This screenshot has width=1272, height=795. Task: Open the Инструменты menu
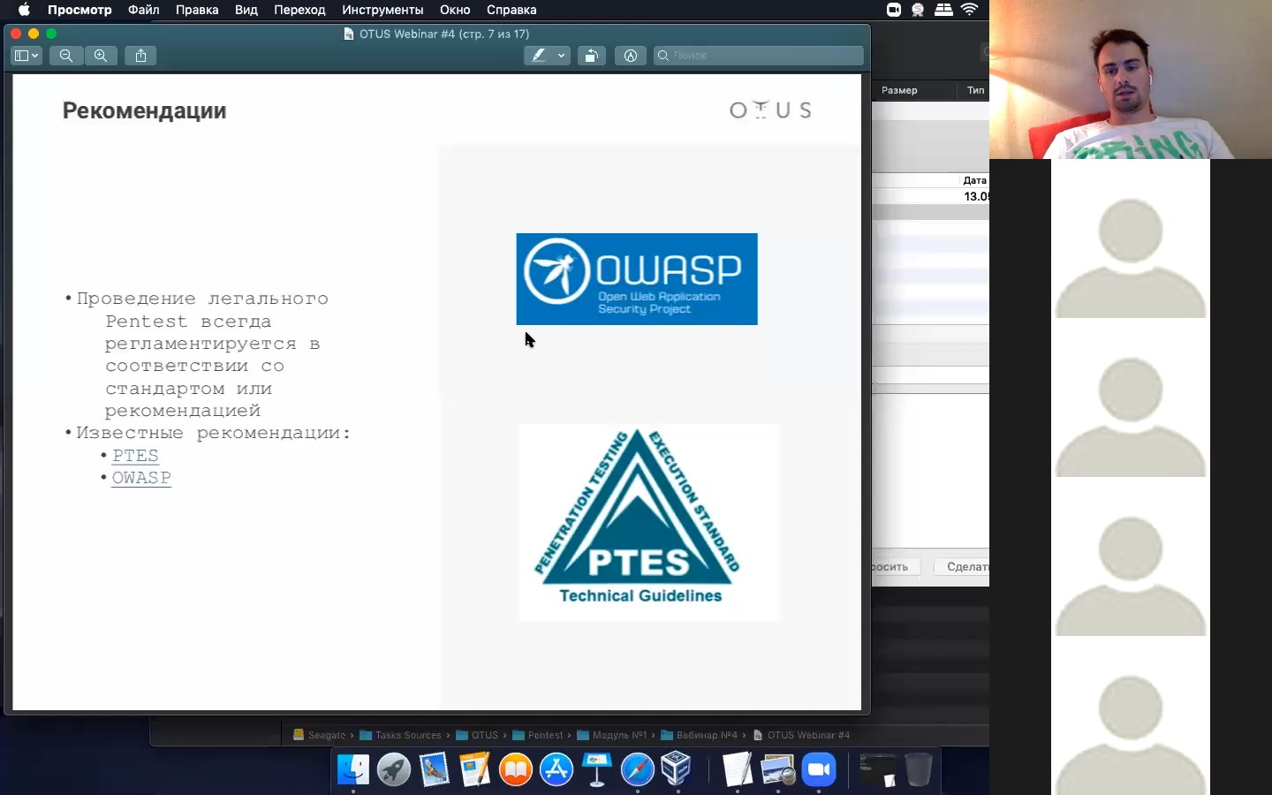(x=382, y=10)
